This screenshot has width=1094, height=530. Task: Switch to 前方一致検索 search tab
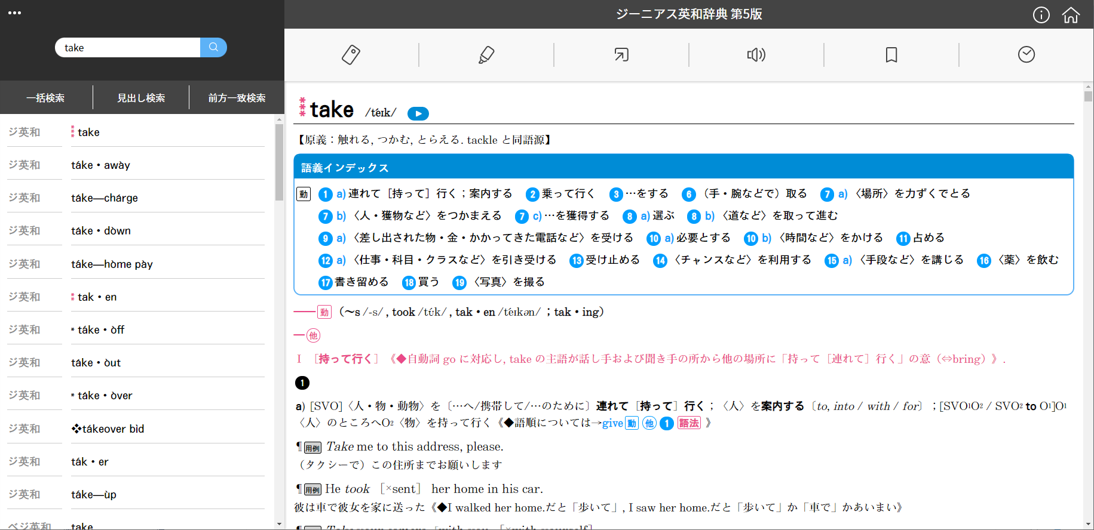tap(237, 98)
